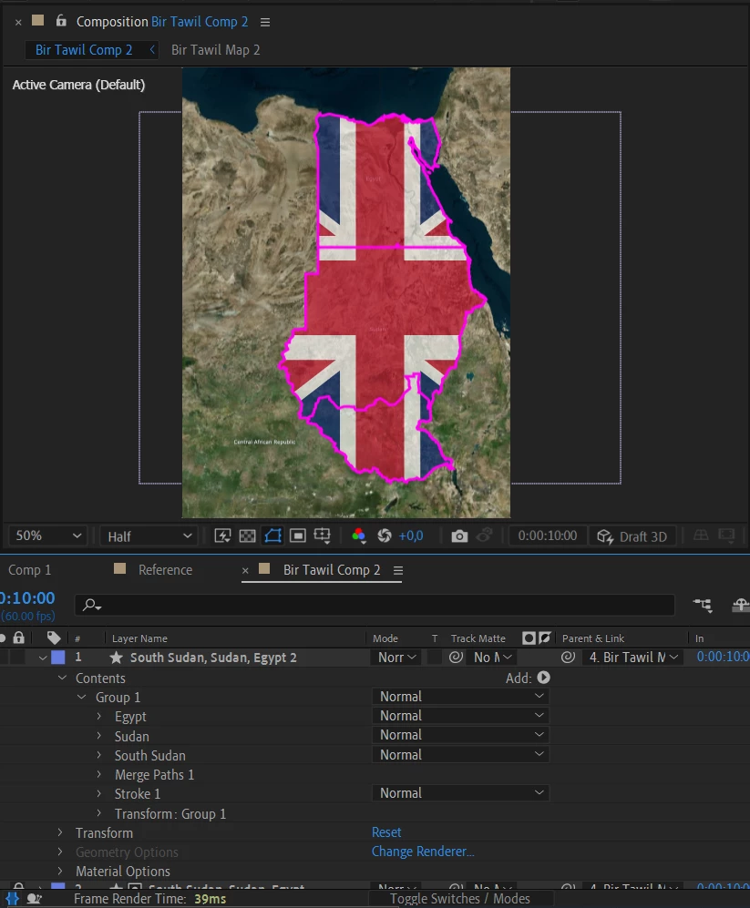
Task: Expand the South Sudan shape path
Action: (98, 755)
